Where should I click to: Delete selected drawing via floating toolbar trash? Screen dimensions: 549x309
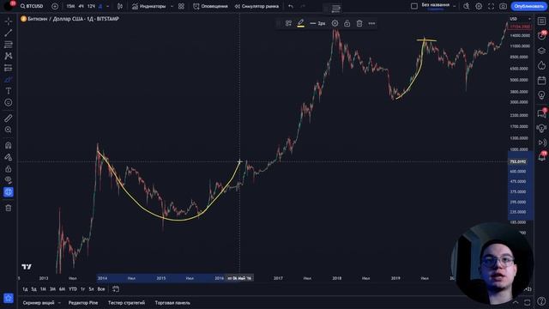359,23
